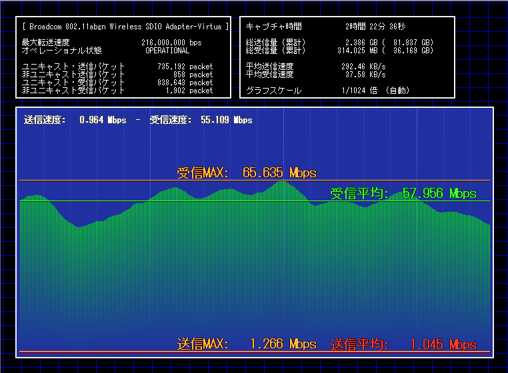Select the オペレーショナル状態 label

pyautogui.click(x=61, y=51)
